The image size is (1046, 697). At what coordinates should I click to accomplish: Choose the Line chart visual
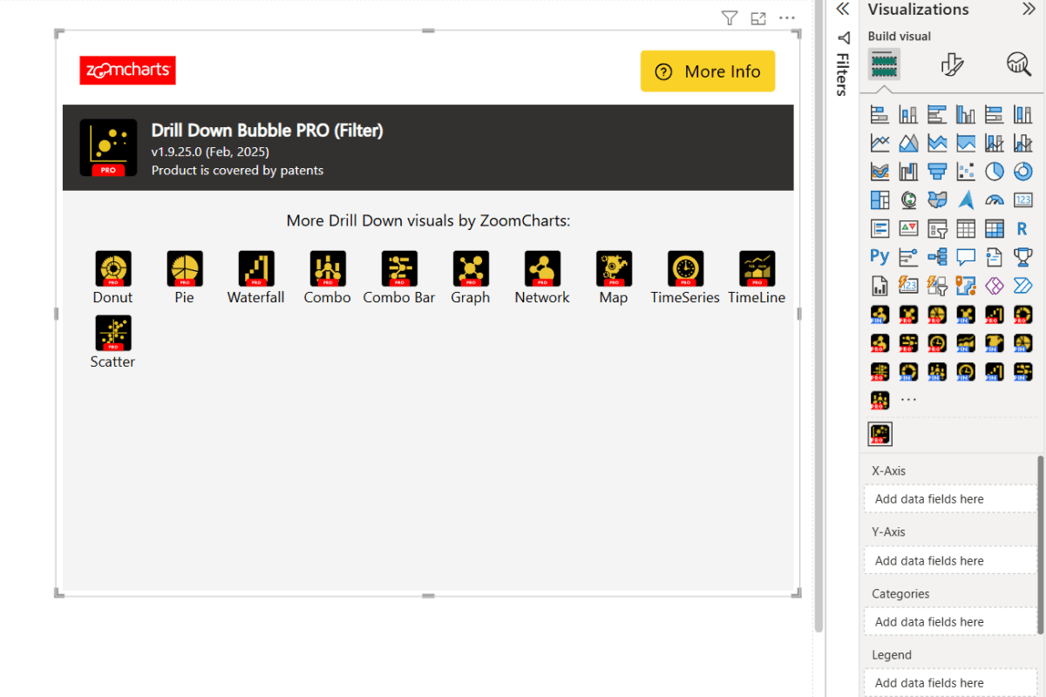[x=880, y=143]
